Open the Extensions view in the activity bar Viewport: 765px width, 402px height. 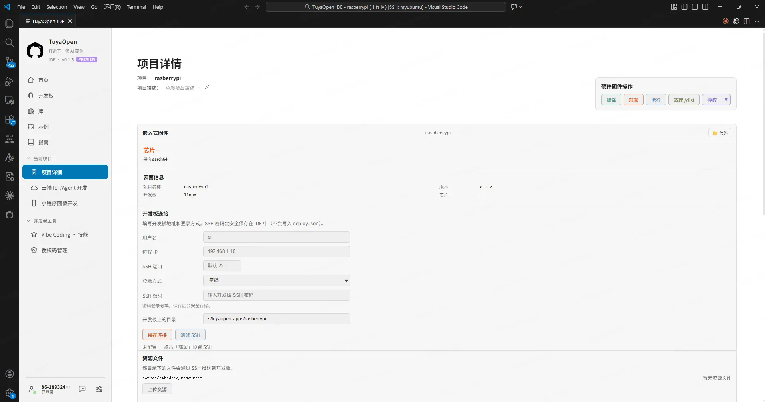pyautogui.click(x=10, y=120)
